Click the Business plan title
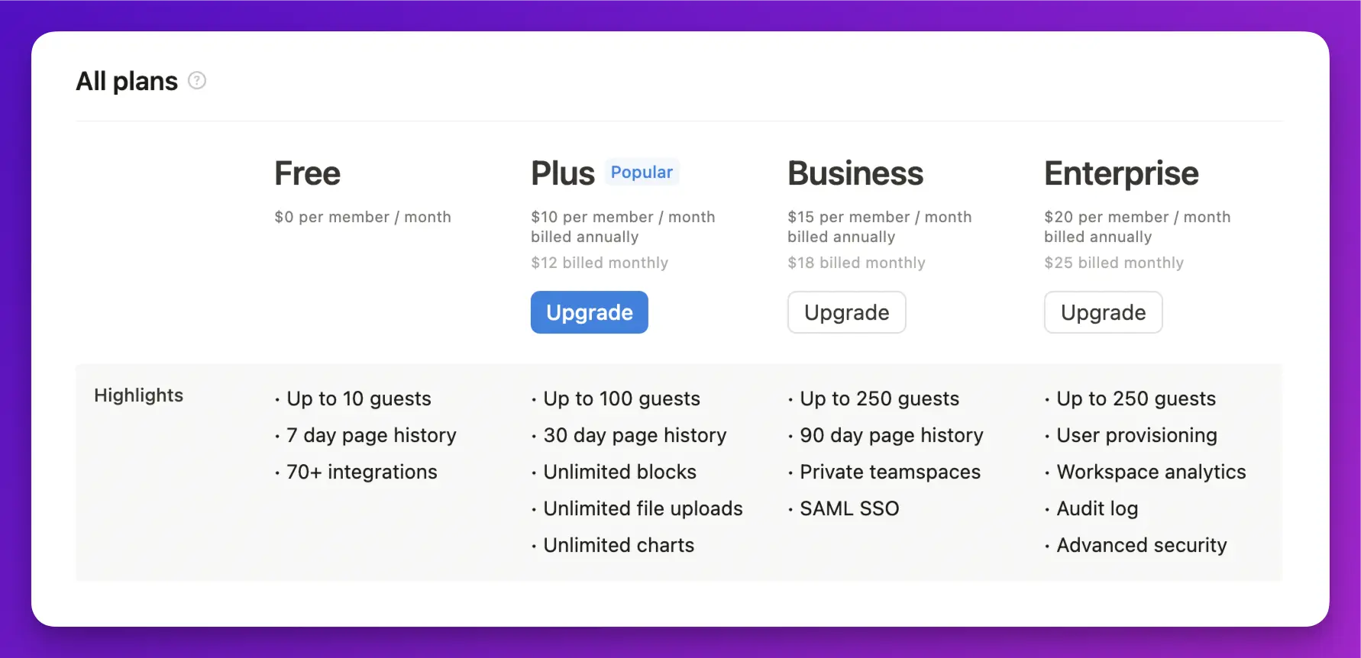1361x658 pixels. (x=855, y=173)
